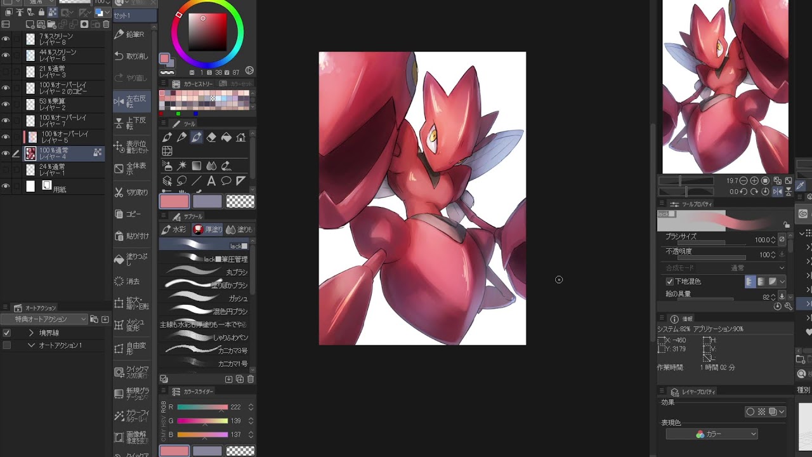Select レイヤー 1 layer thumbnail

tap(30, 169)
